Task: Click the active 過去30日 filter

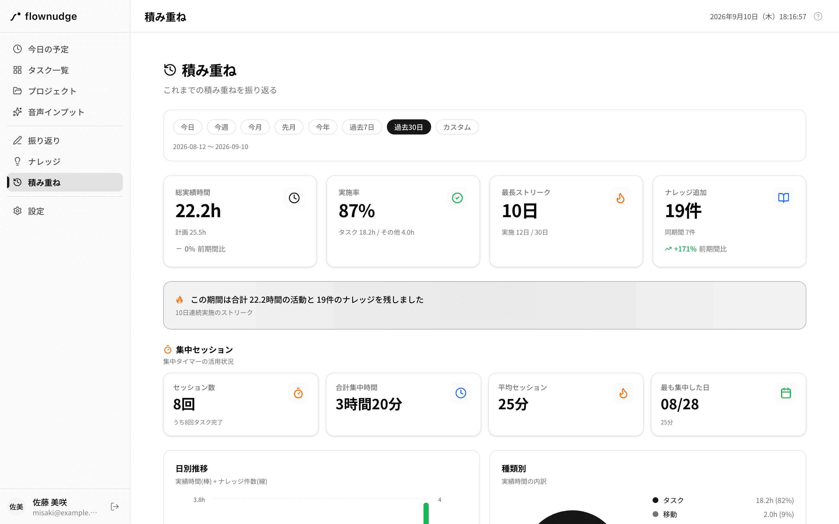Action: [409, 127]
